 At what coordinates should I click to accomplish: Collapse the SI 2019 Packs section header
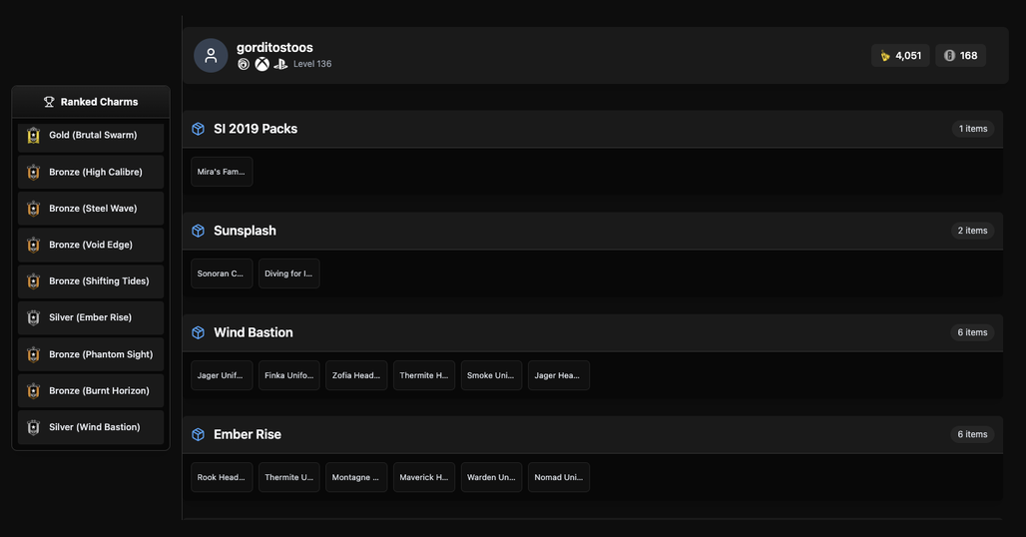point(592,129)
